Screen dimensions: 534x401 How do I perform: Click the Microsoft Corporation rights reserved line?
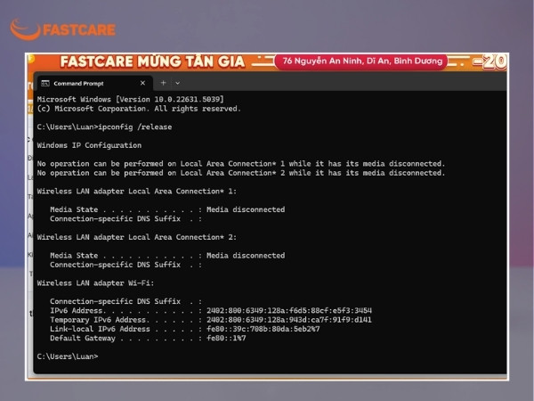click(x=139, y=109)
